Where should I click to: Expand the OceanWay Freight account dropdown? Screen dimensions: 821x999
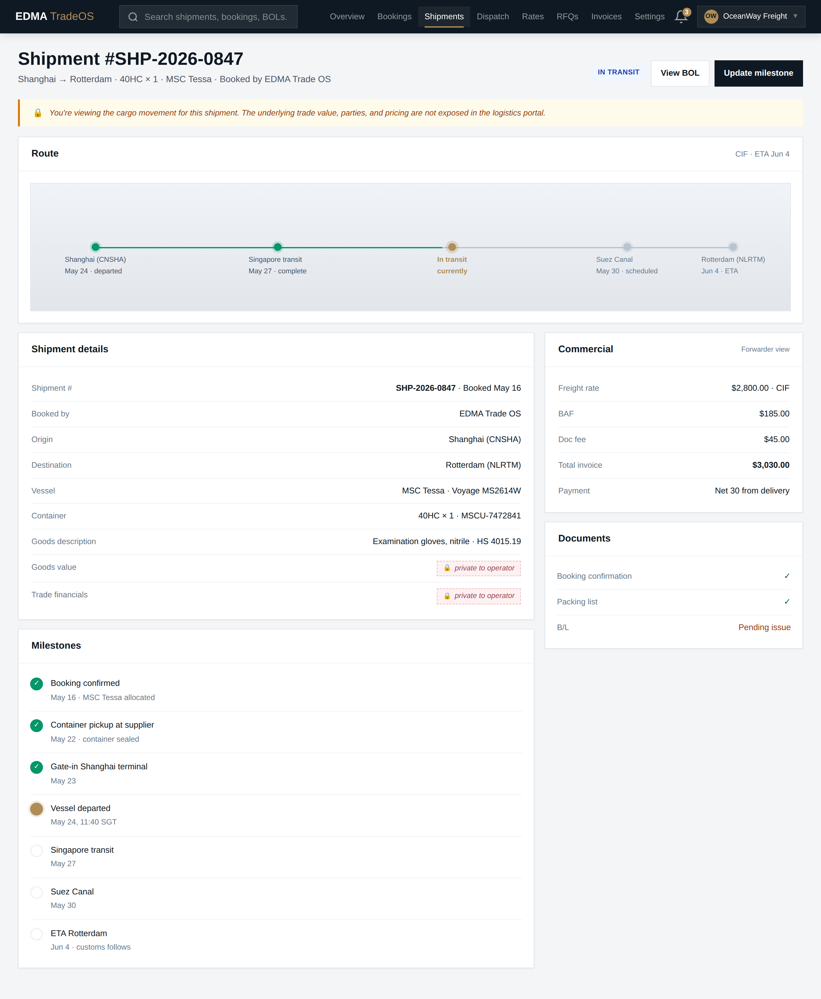pos(750,17)
